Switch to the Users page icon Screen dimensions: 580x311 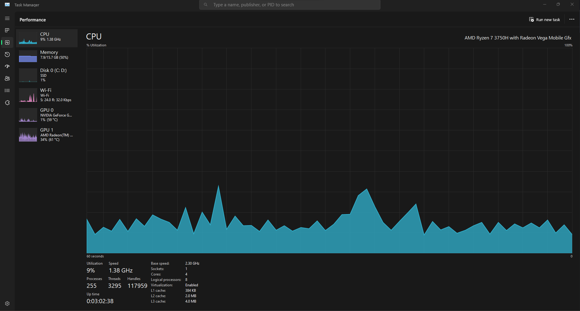point(7,78)
